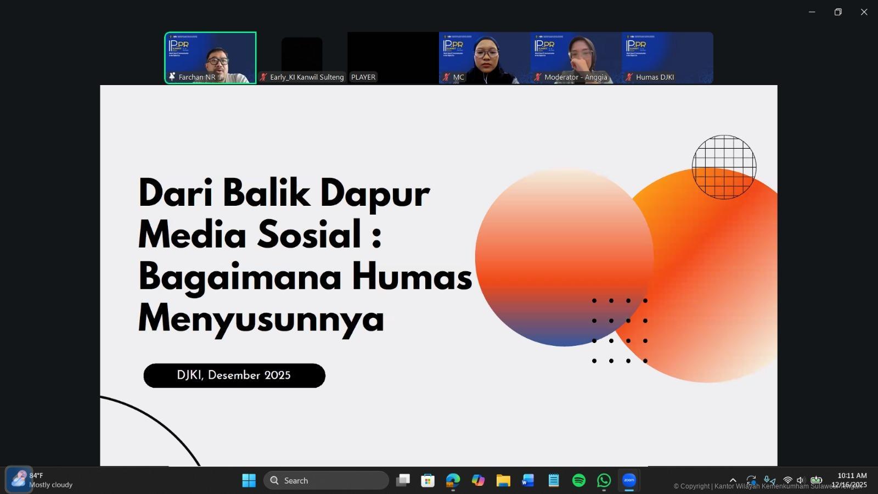
Task: Open the Windows Start menu
Action: point(249,480)
